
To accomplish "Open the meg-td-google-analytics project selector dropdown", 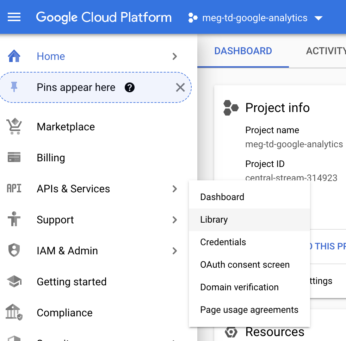I will 255,18.
